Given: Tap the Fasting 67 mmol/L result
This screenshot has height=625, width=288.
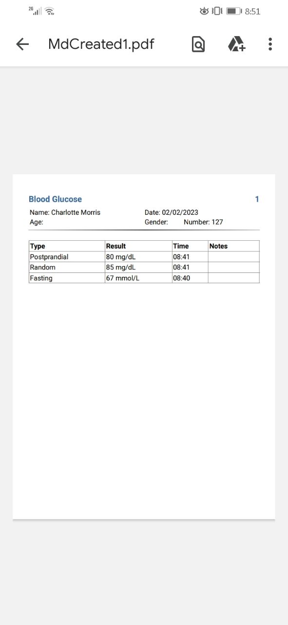Looking at the screenshot, I should click(x=138, y=278).
